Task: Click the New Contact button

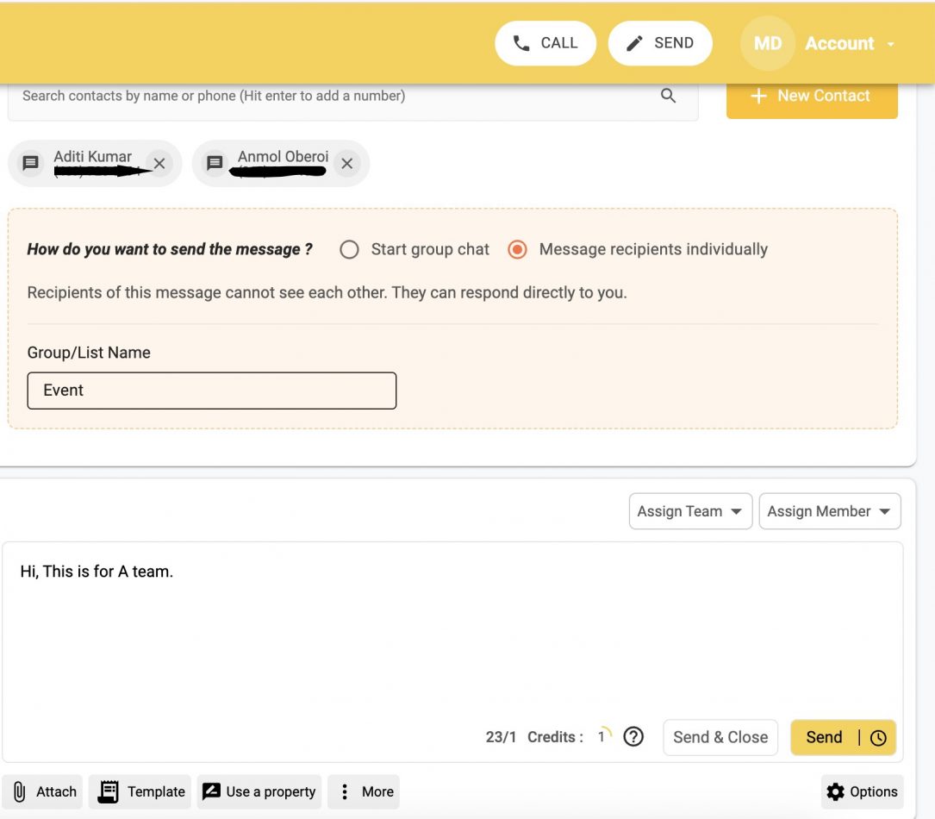Action: [x=811, y=97]
